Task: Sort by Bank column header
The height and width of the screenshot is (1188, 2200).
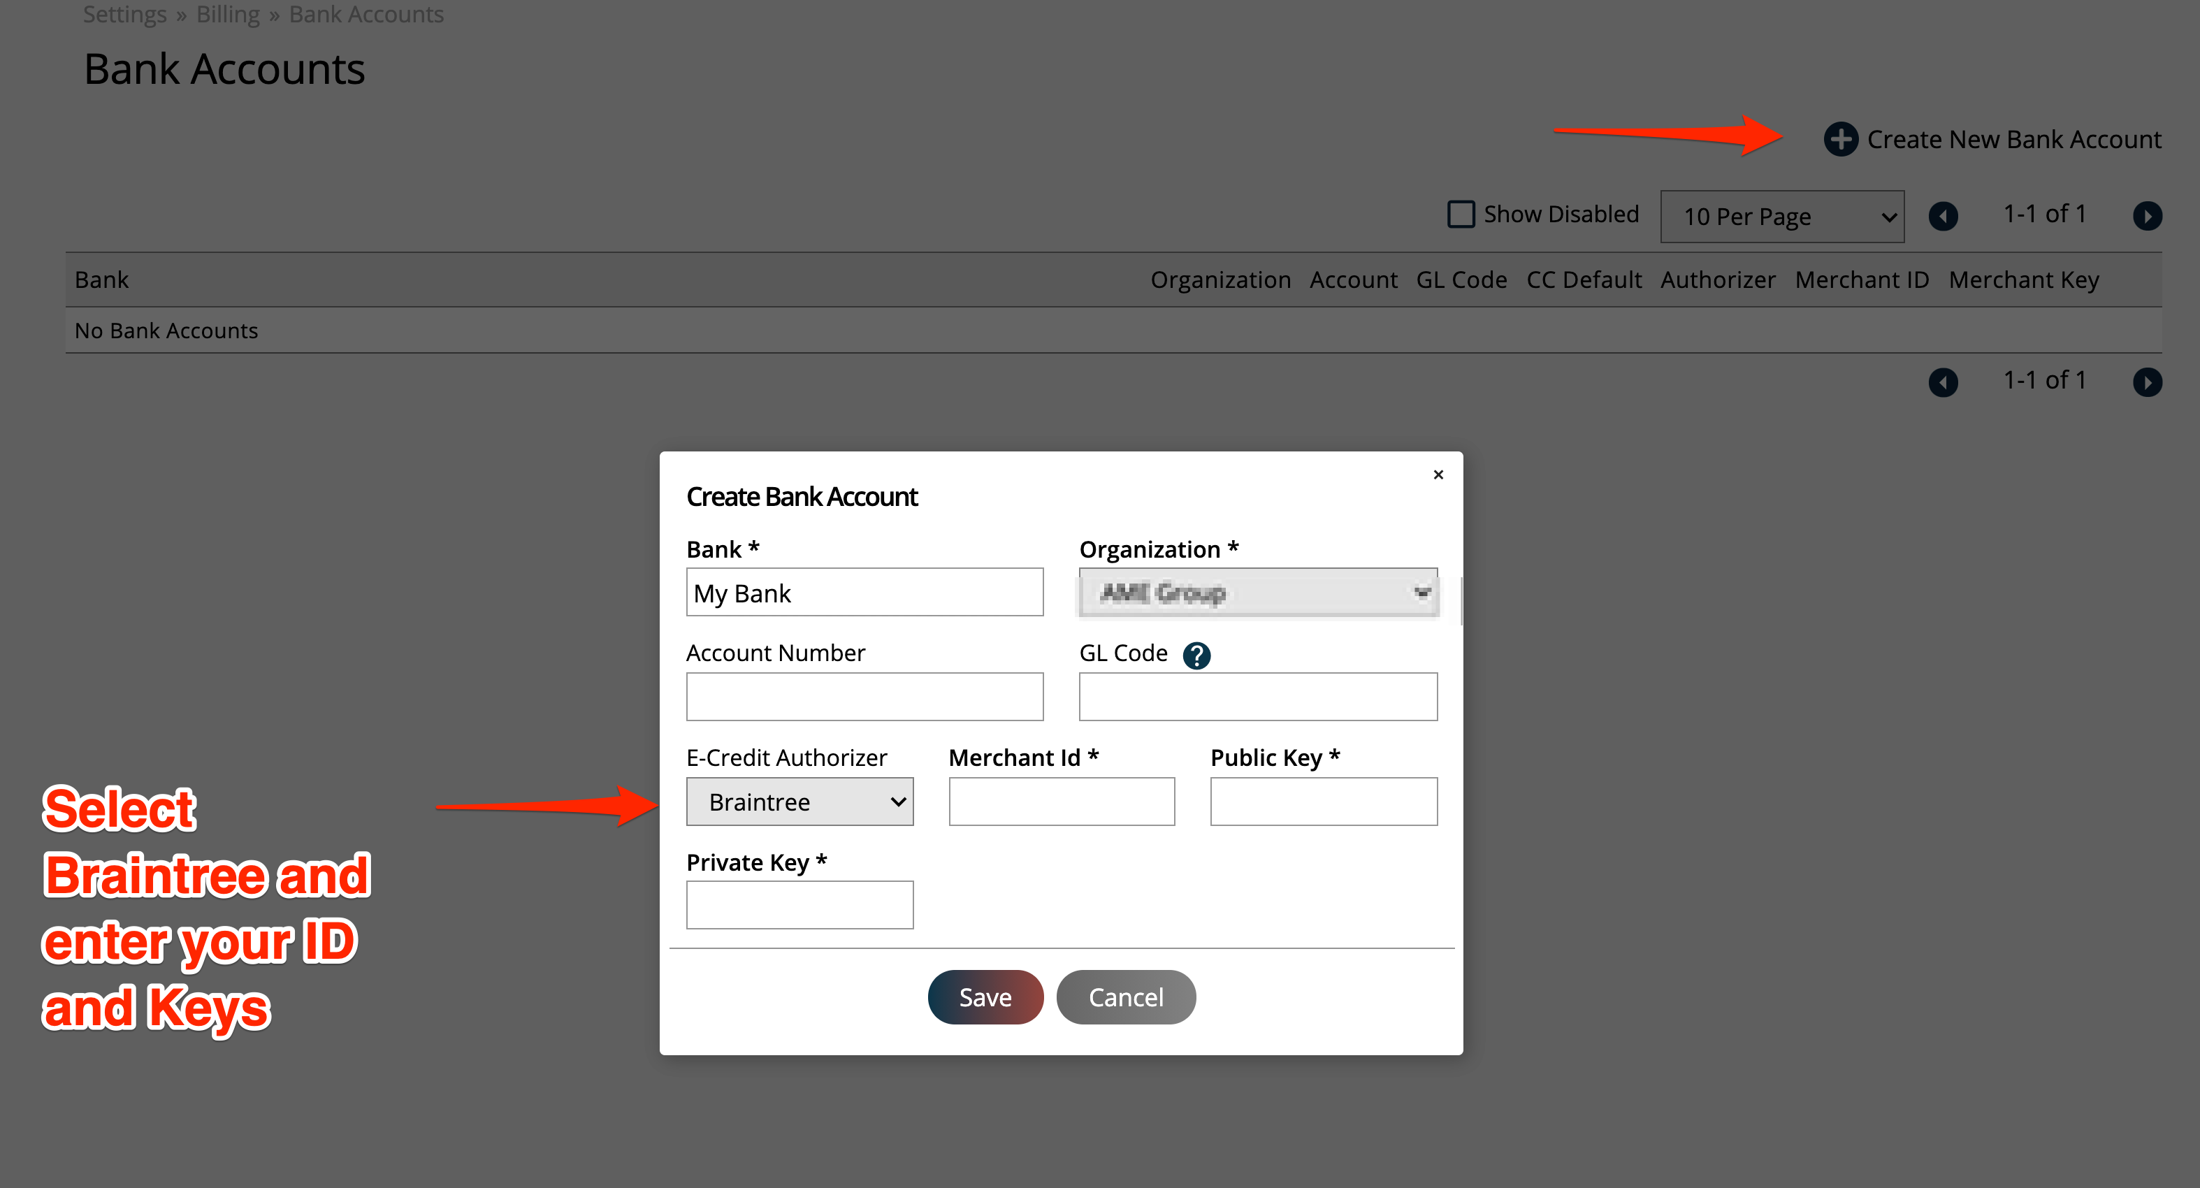Action: tap(101, 280)
